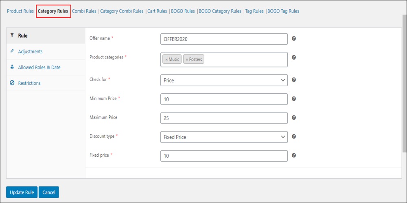
Task: Open help icon beside Discount type dropdown
Action: [x=294, y=136]
